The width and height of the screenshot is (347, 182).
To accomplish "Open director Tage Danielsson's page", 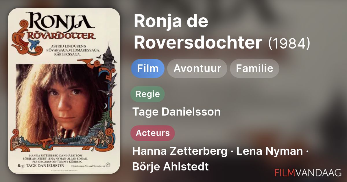I will tap(176, 112).
